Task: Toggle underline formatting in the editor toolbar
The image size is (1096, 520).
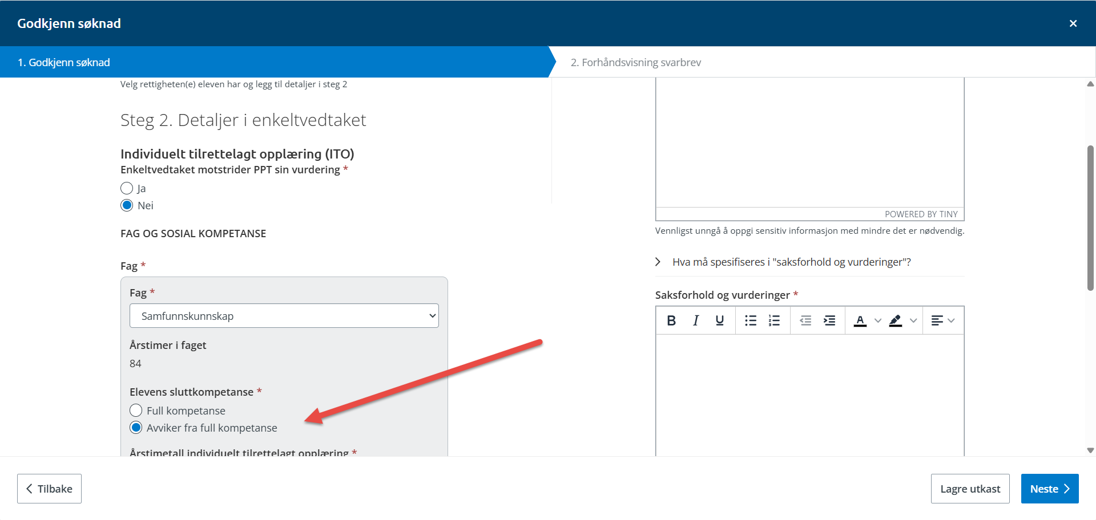Action: coord(720,320)
